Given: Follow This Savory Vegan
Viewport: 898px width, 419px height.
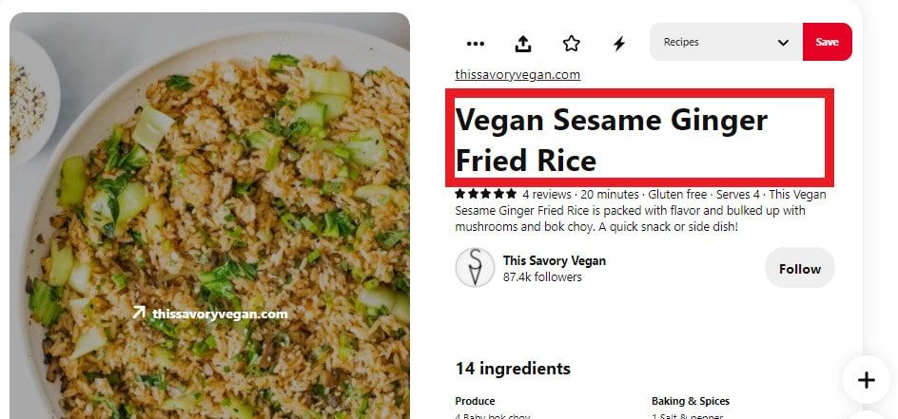Looking at the screenshot, I should click(x=799, y=268).
